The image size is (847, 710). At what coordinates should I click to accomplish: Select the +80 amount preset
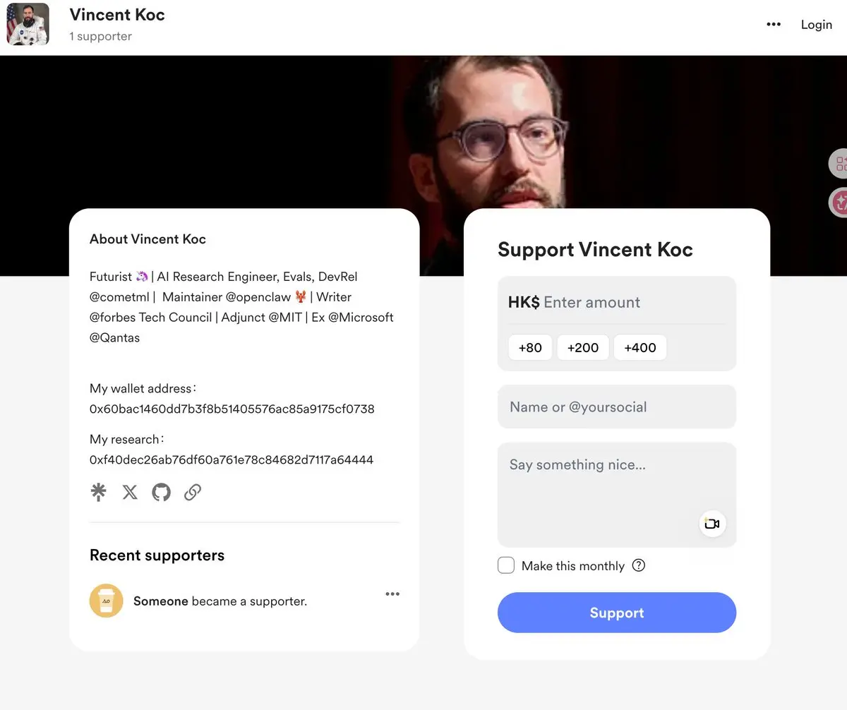pyautogui.click(x=530, y=347)
